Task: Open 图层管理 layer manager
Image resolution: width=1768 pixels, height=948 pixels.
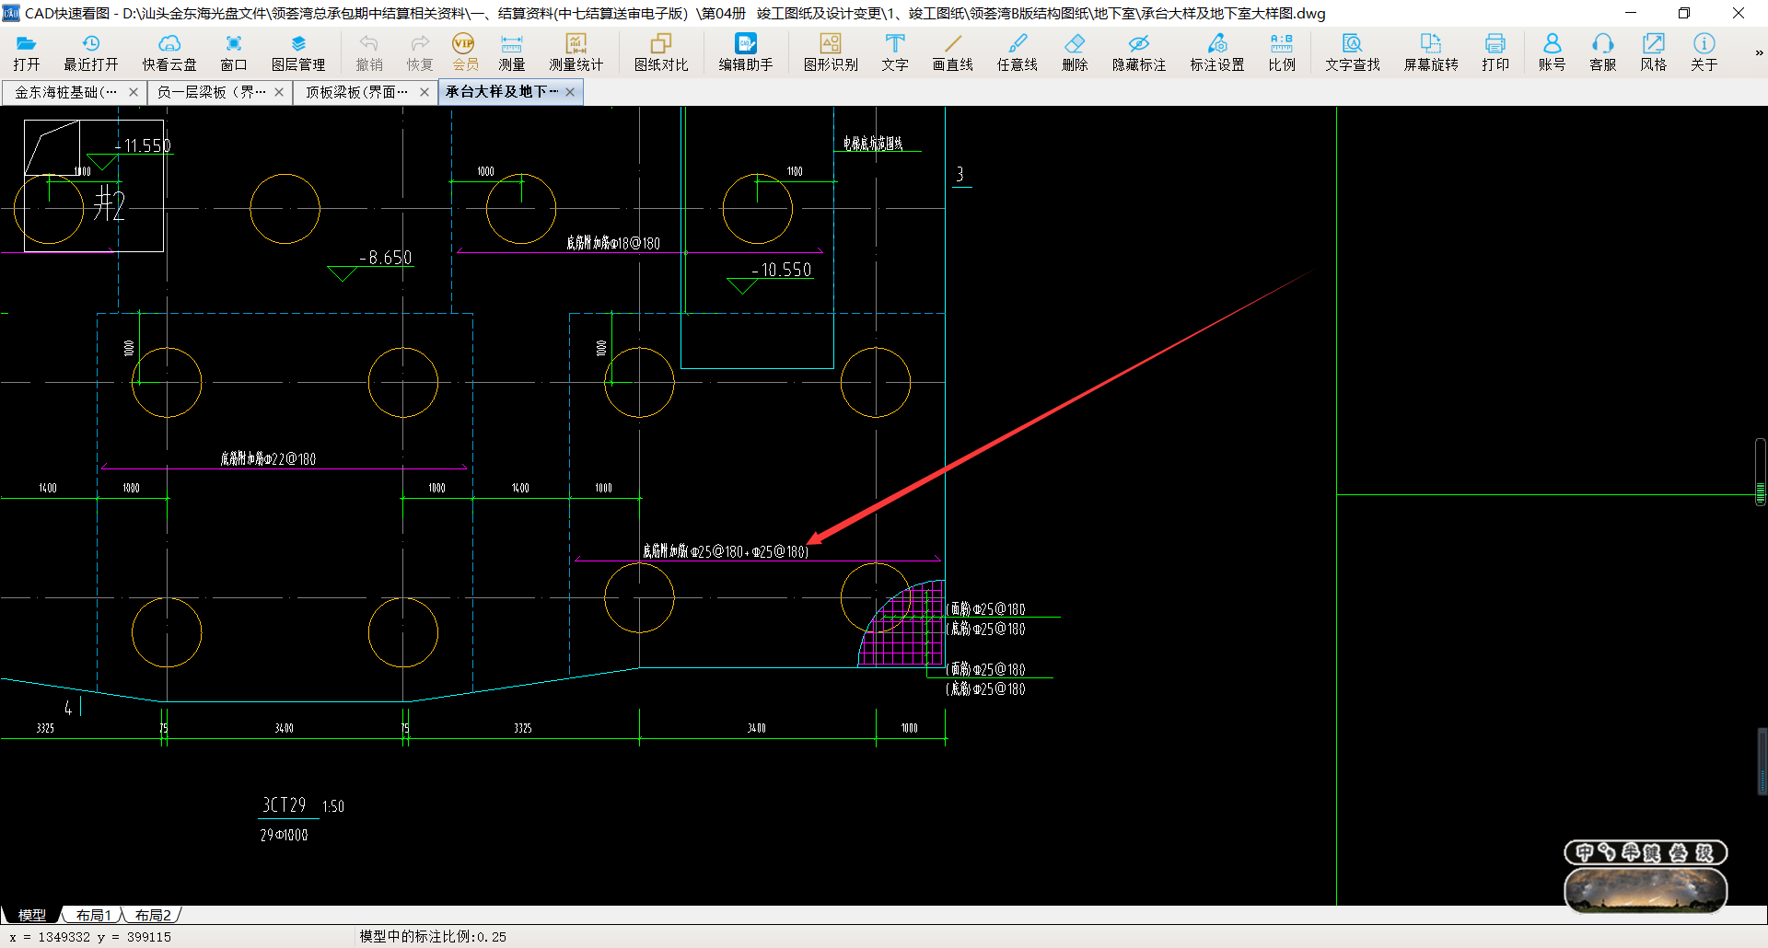Action: pos(298,52)
